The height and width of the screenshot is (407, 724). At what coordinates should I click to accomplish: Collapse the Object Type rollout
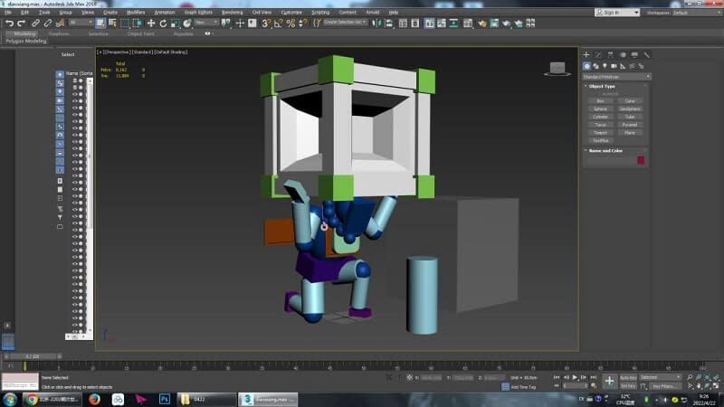(602, 86)
